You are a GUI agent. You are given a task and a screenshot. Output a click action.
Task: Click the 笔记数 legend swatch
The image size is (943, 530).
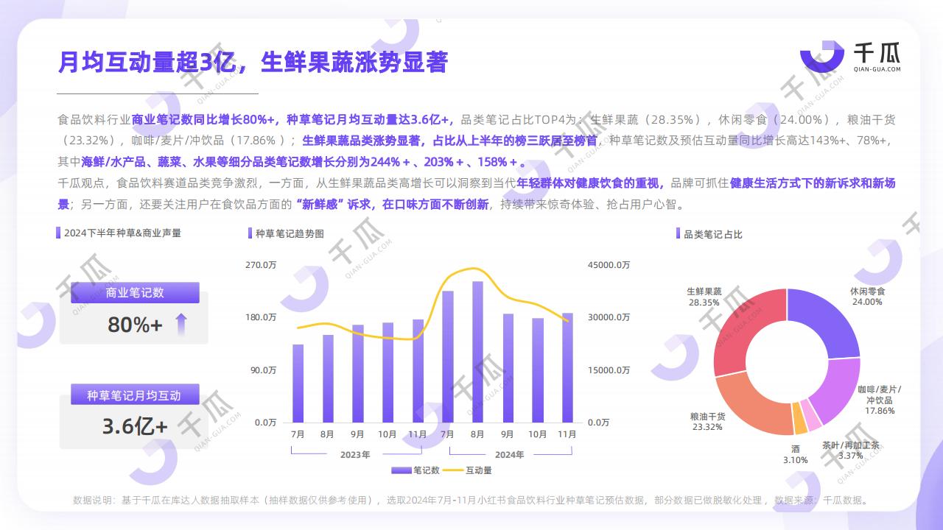point(402,470)
